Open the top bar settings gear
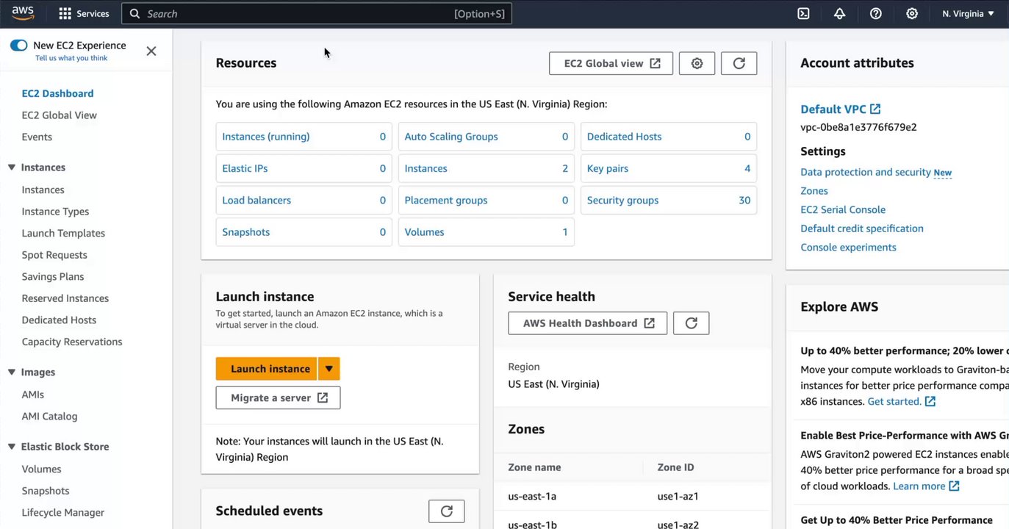Screen dimensions: 1009x529 point(911,13)
